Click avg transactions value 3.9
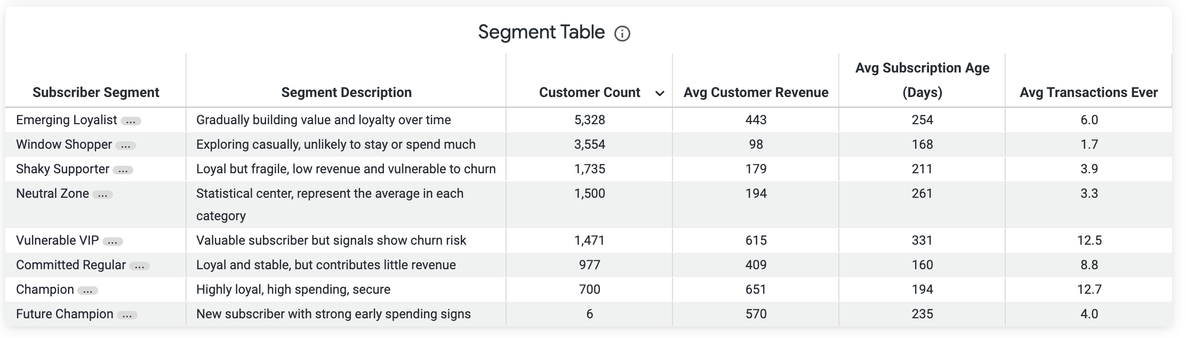 pyautogui.click(x=1089, y=169)
